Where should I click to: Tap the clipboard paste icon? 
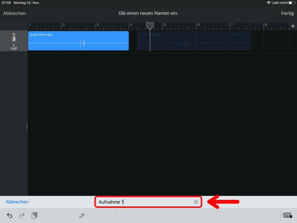click(34, 215)
